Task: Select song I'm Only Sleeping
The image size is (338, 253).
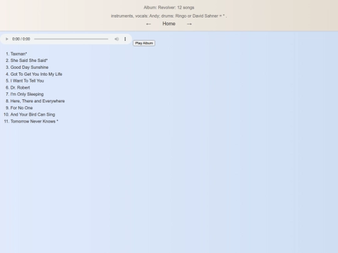Action: pos(27,94)
